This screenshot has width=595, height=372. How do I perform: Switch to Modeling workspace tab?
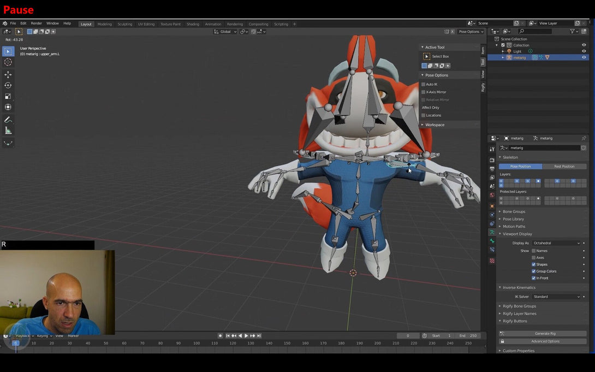tap(105, 24)
